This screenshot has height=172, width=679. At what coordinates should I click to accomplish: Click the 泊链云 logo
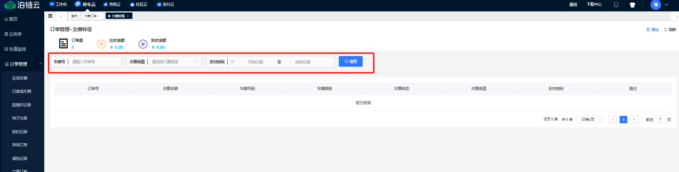click(22, 5)
